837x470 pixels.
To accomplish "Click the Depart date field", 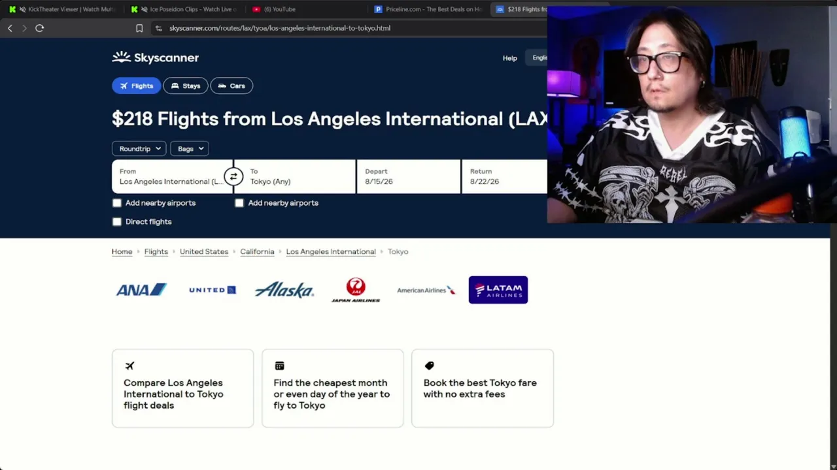I will pos(409,176).
